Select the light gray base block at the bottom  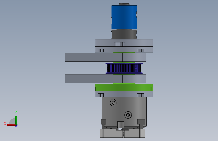(122, 133)
